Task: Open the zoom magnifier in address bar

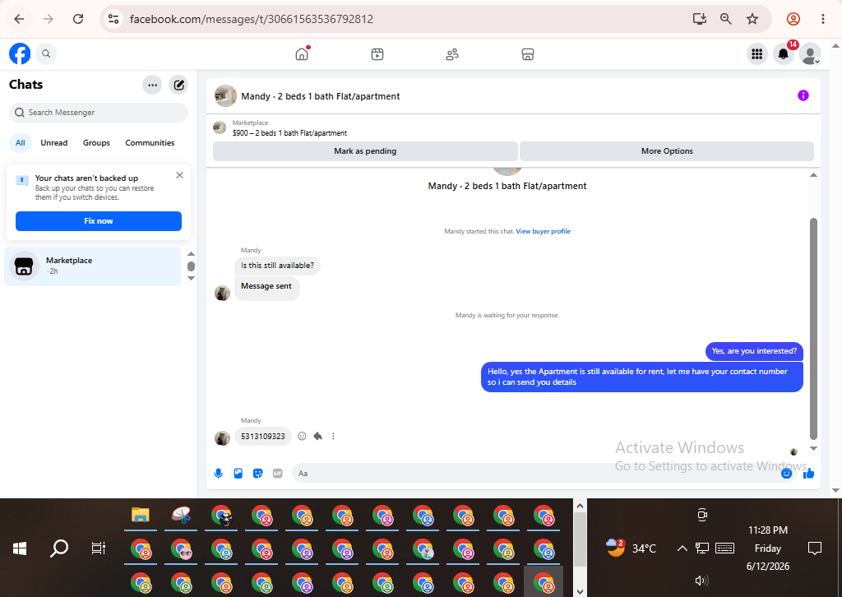Action: (x=725, y=19)
